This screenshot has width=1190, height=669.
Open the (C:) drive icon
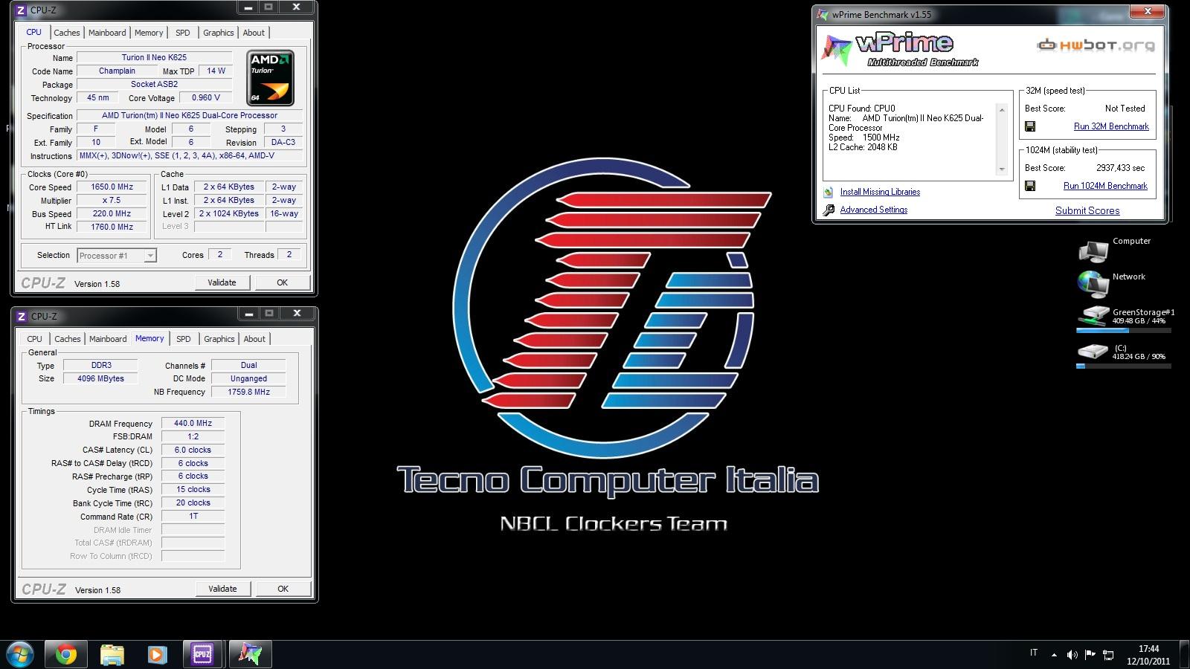[1093, 350]
